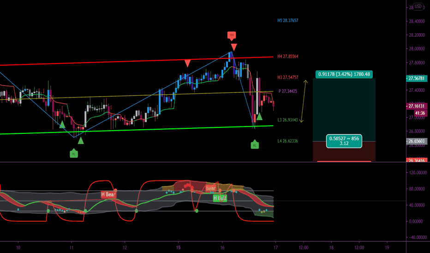This screenshot has width=430, height=253.
Task: Click the current price tag 27.16131
Action: click(x=416, y=106)
